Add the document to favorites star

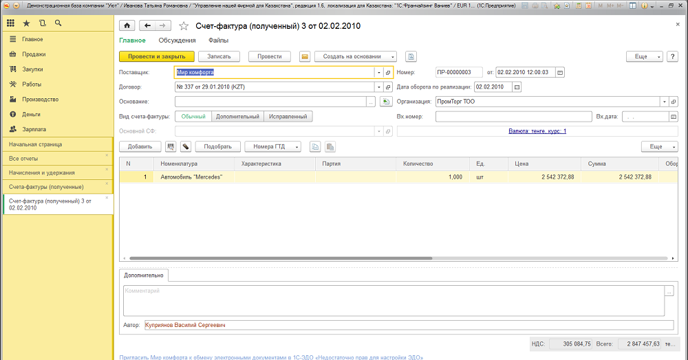coord(183,26)
